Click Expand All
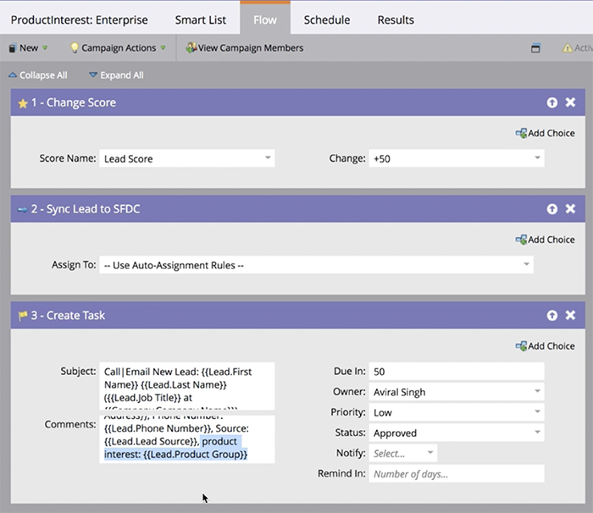 click(116, 75)
